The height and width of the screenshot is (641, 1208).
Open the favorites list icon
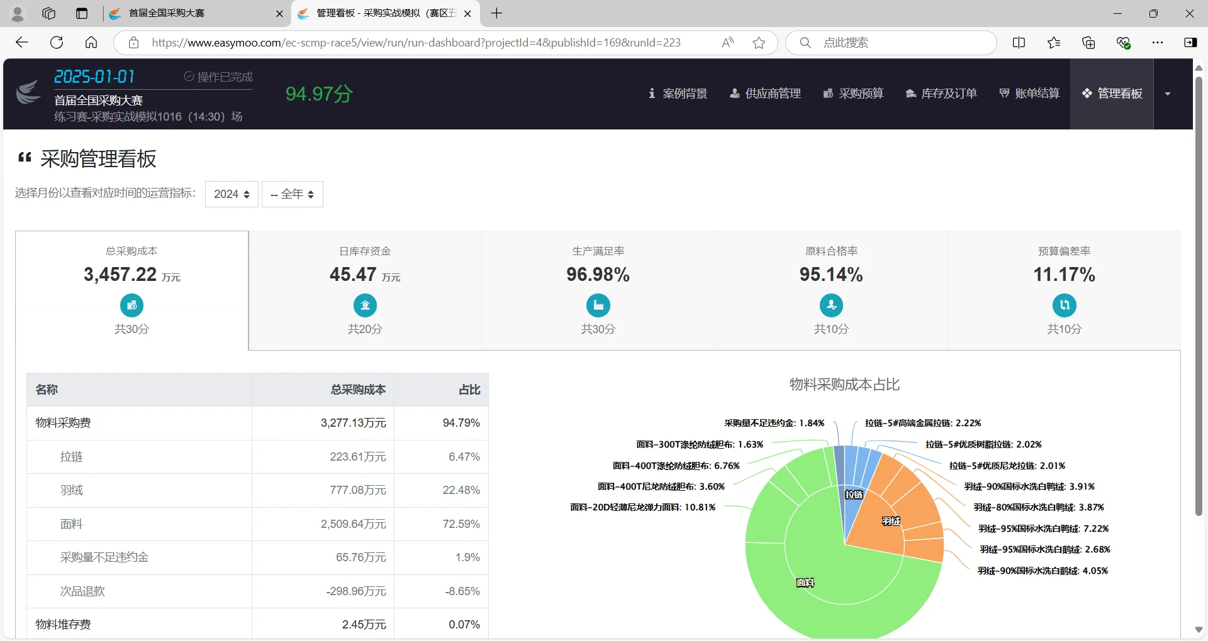coord(1054,43)
